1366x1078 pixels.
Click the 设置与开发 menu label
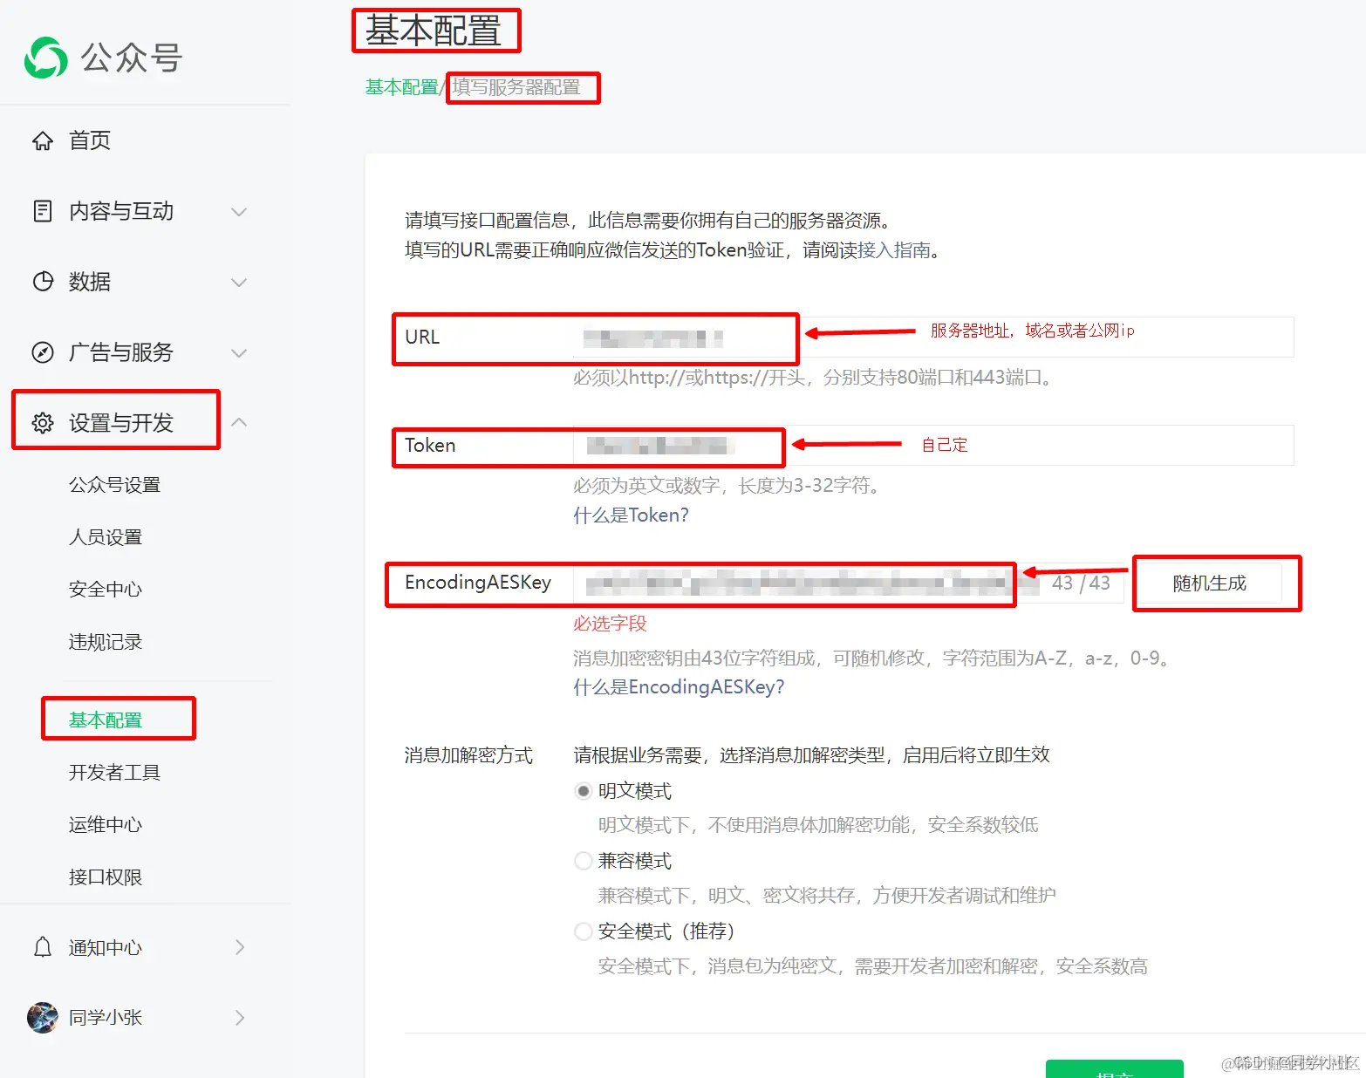[121, 423]
